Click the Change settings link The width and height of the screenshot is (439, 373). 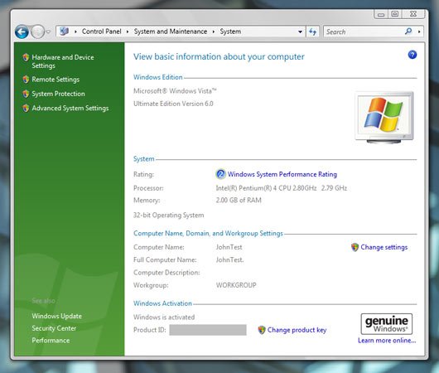coord(384,247)
